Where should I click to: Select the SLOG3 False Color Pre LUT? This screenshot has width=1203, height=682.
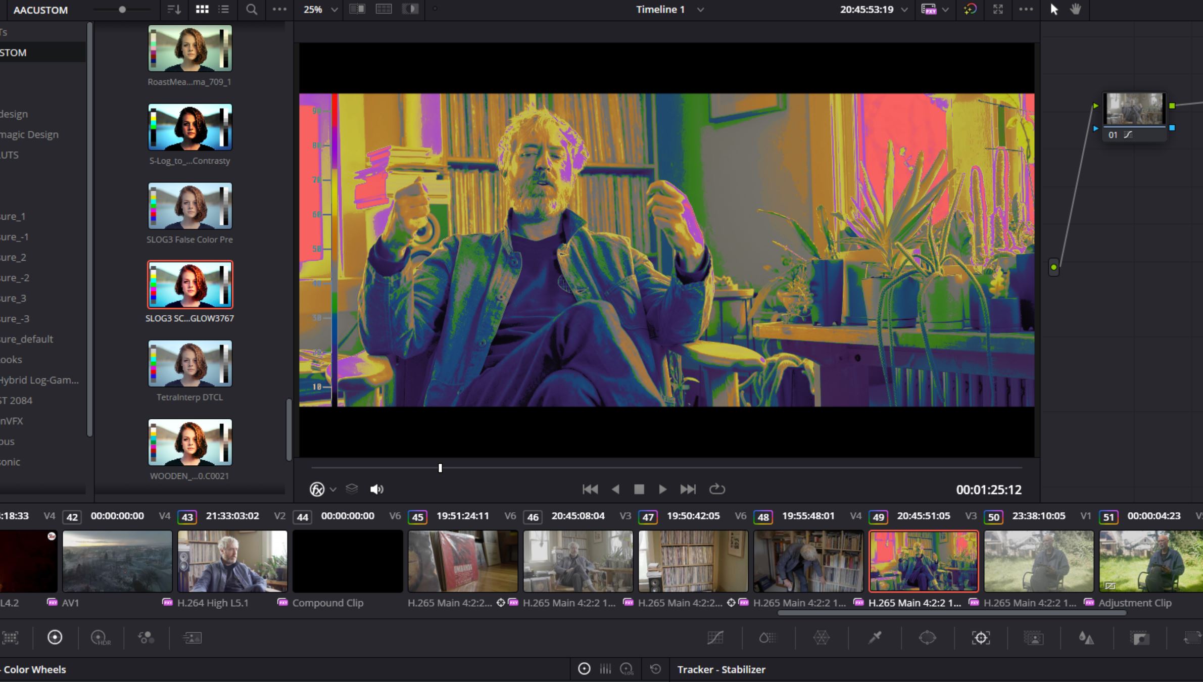coord(190,206)
